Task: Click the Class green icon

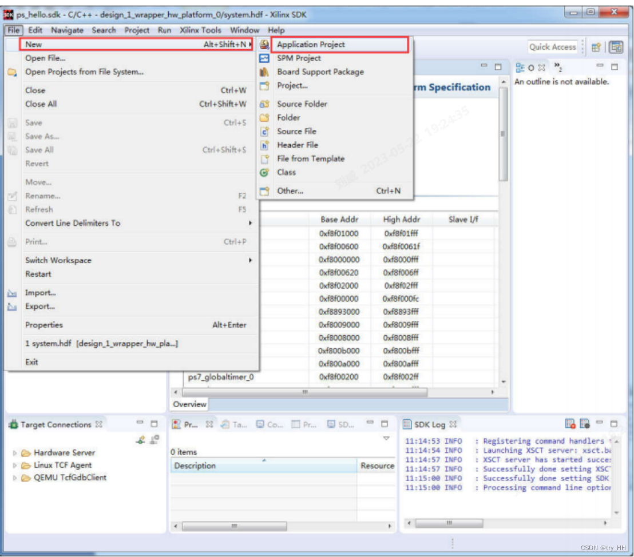Action: pos(264,173)
